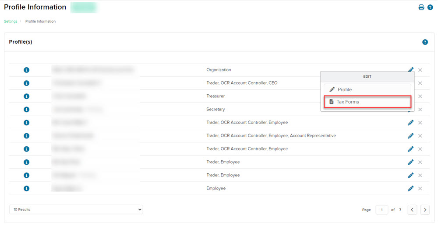The height and width of the screenshot is (227, 438).
Task: Click the page number input field
Action: pos(381,210)
